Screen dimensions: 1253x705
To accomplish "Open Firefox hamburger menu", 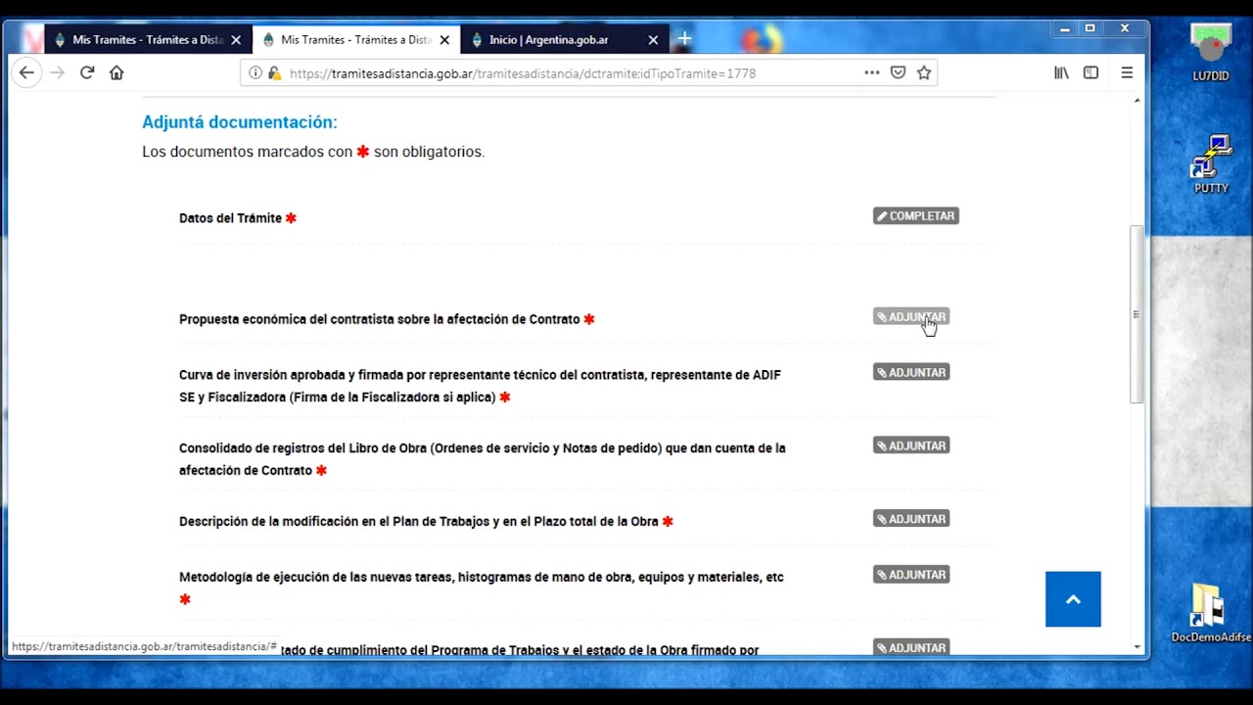I will pos(1127,72).
